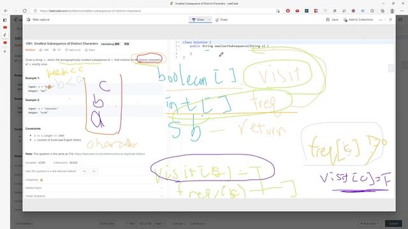Viewport: 408px width, 229px height.
Task: Click the blue rectangular extension icon
Action: click(363, 11)
